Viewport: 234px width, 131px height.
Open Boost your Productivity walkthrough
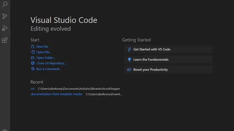pyautogui.click(x=168, y=70)
